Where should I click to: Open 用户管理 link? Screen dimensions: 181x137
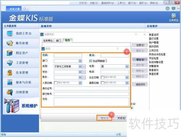[154, 43]
